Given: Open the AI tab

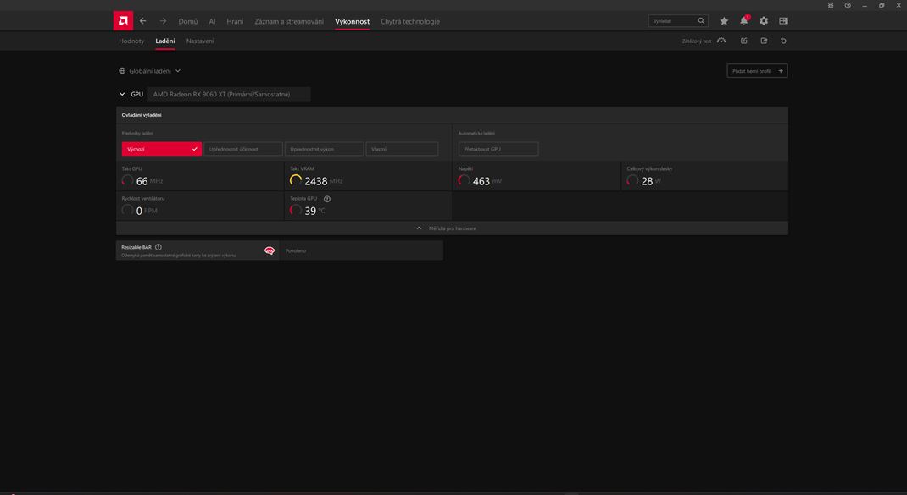Looking at the screenshot, I should (x=212, y=21).
